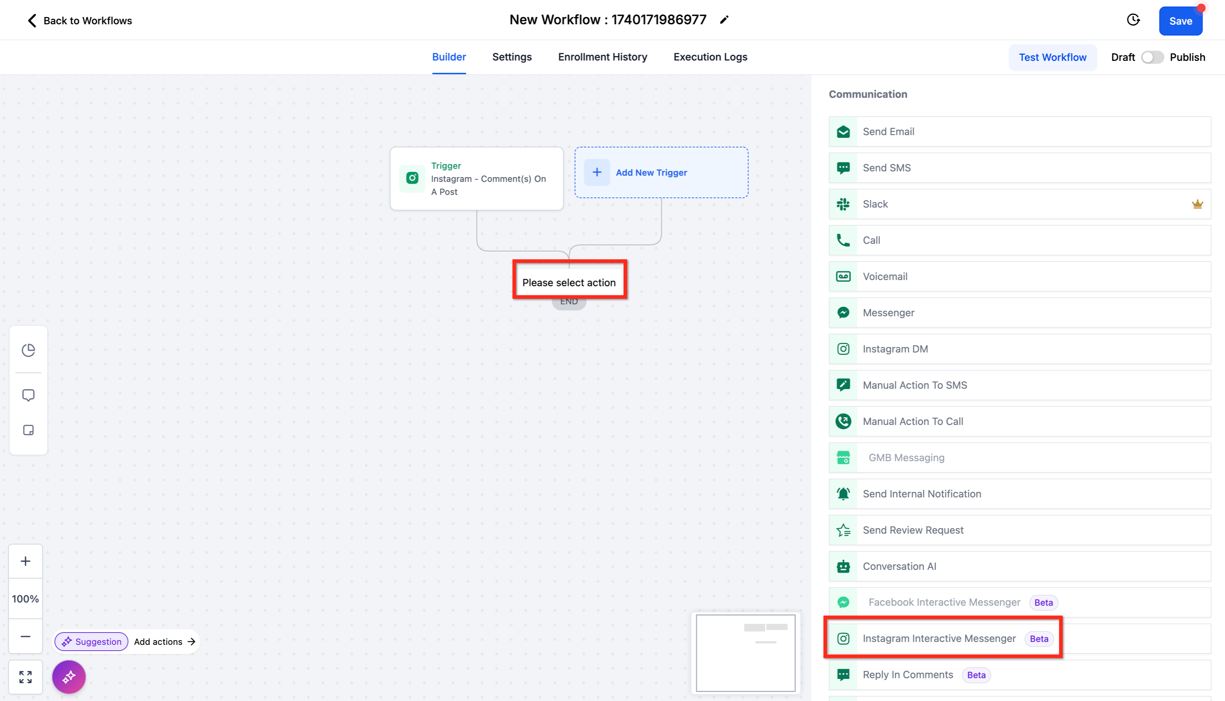Switch to the Settings tab

tap(511, 57)
